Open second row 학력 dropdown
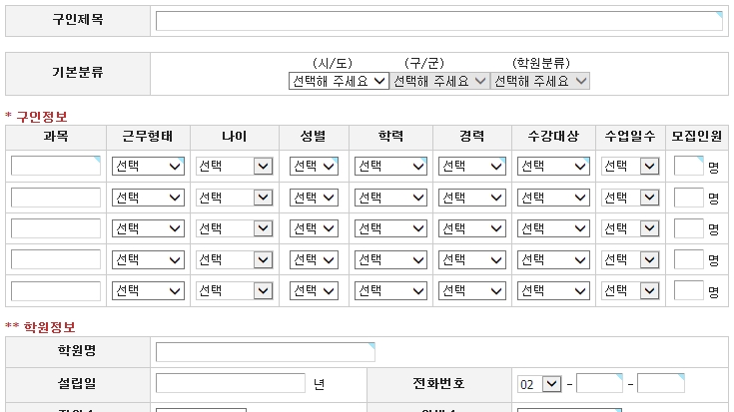Screen dimensions: 734x412 coord(390,198)
